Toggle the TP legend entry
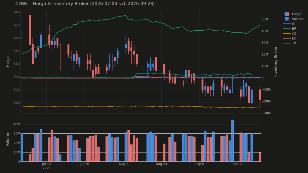This screenshot has height=173, width=308. tap(289, 43)
